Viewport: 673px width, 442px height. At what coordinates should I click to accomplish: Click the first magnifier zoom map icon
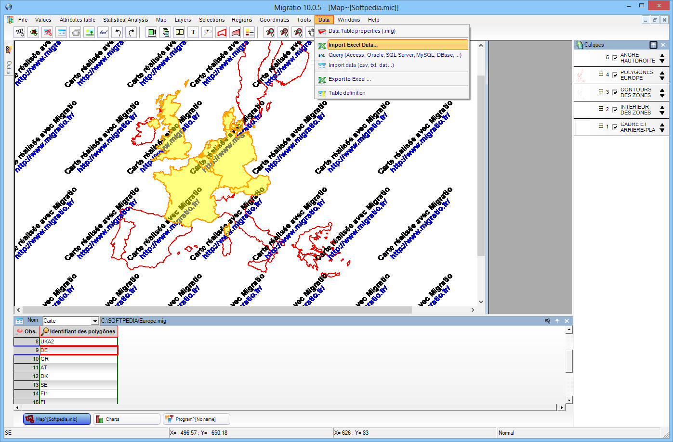(x=270, y=32)
